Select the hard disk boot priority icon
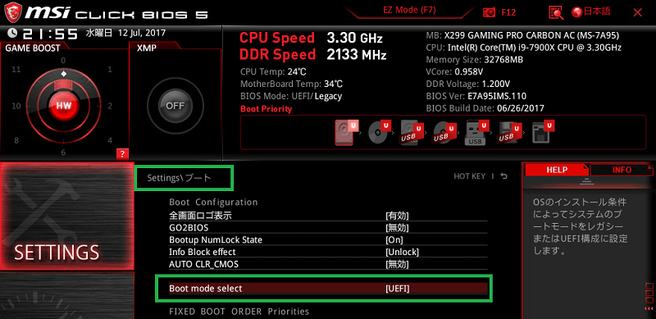 tap(346, 132)
